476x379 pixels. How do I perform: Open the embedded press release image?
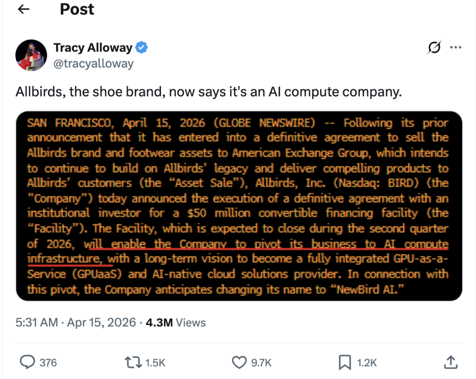[x=239, y=206]
